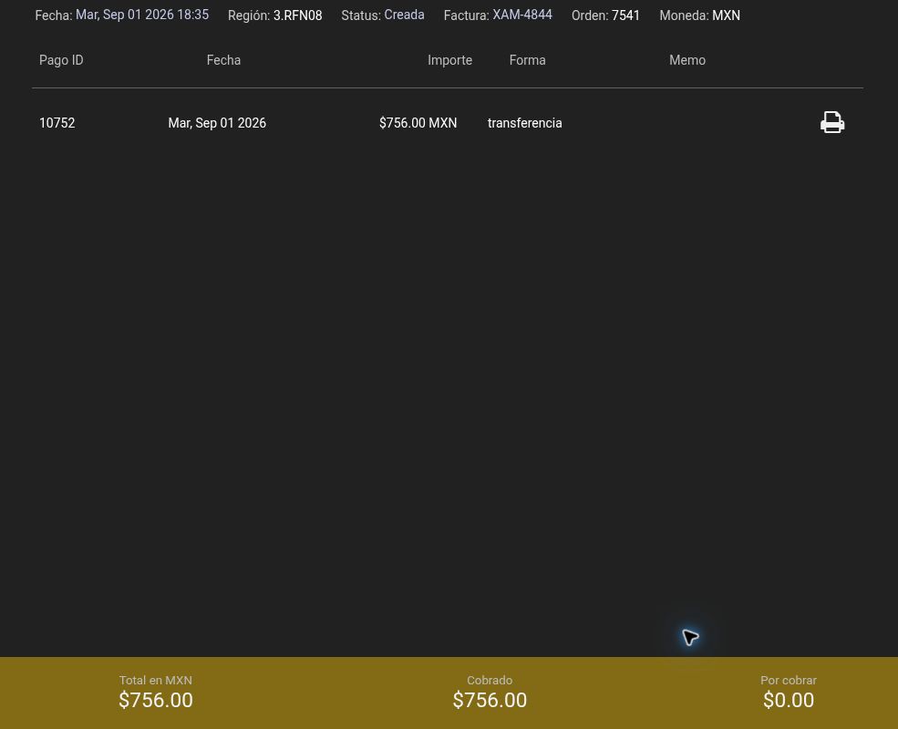This screenshot has height=729, width=898.
Task: Select payment ID 10752 cell
Action: click(x=57, y=123)
